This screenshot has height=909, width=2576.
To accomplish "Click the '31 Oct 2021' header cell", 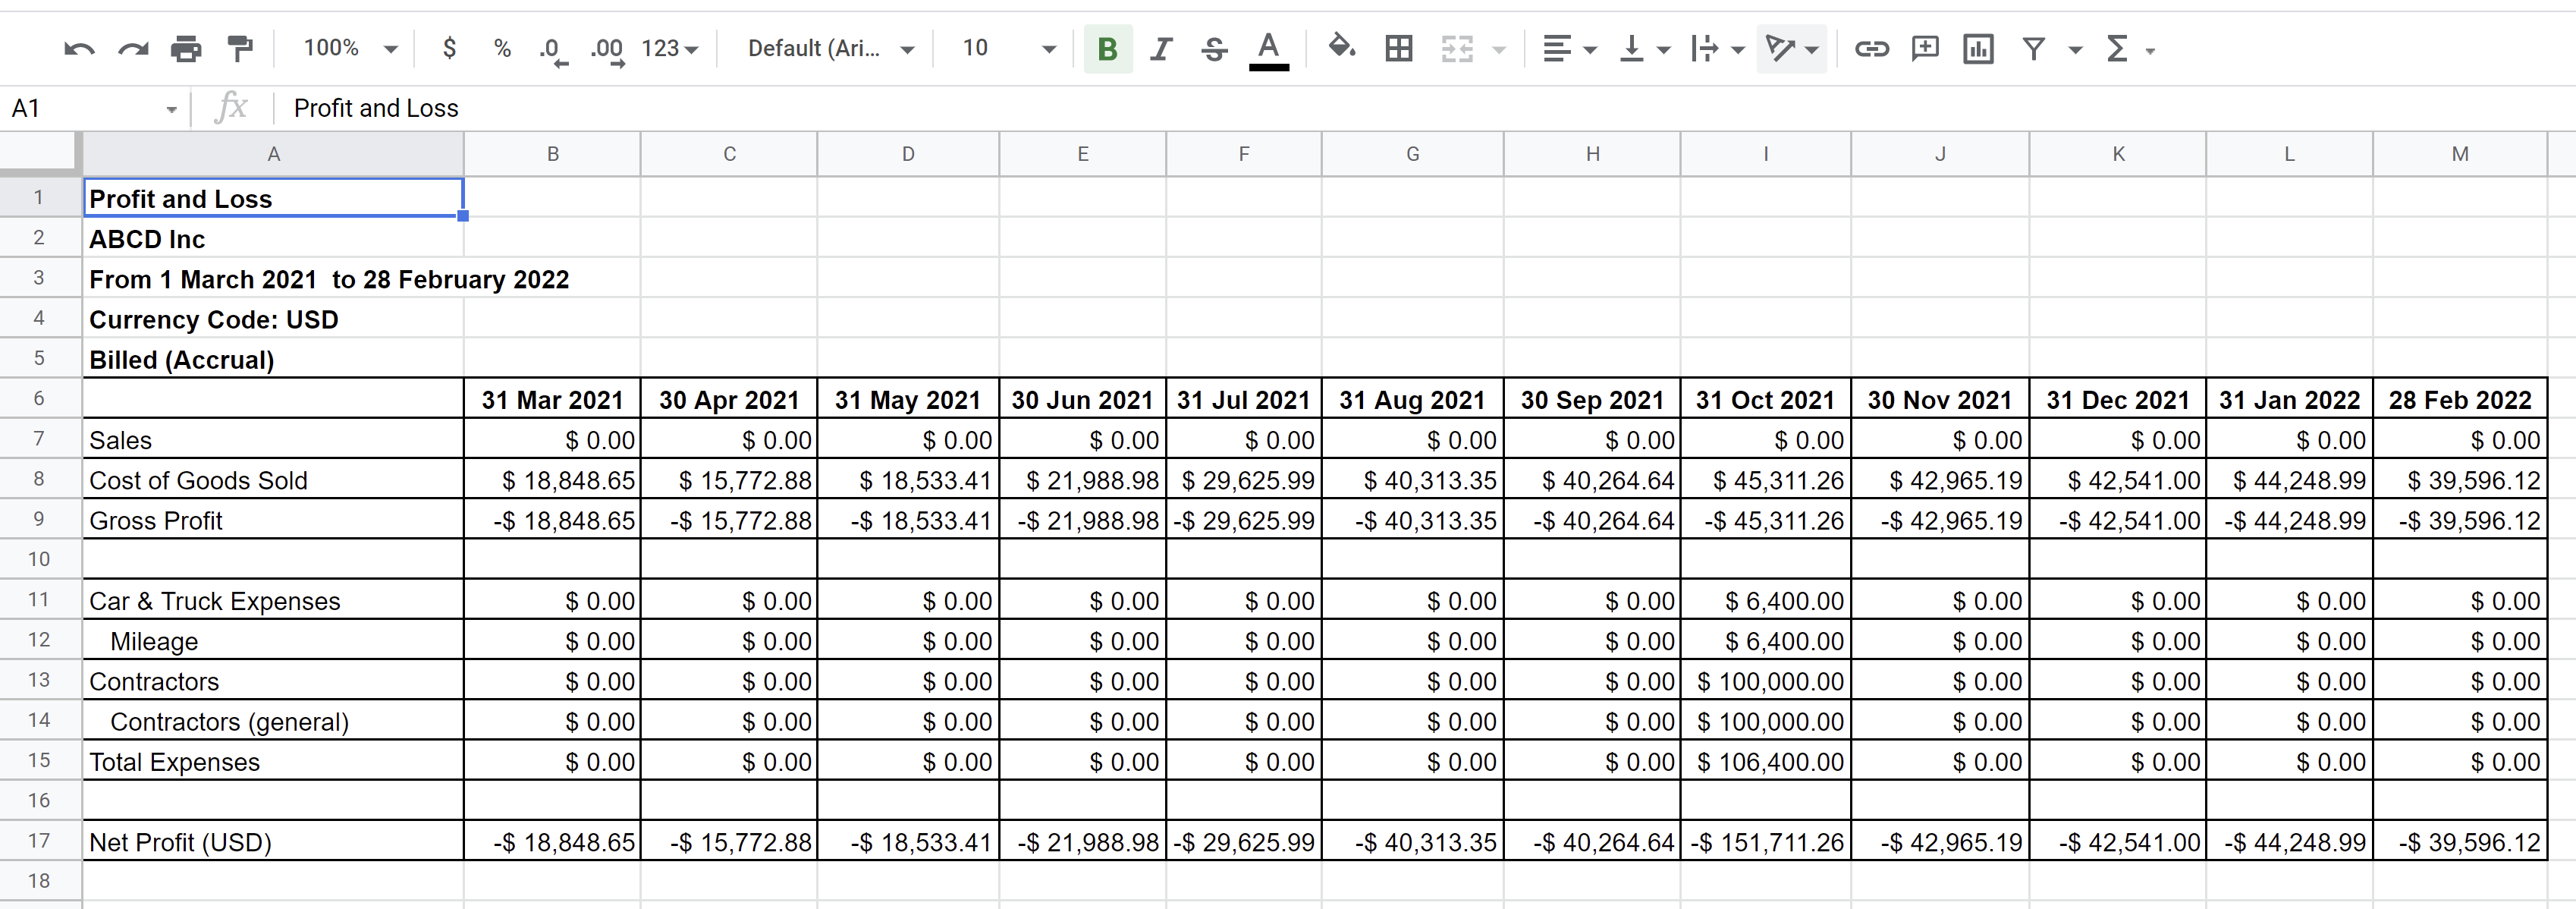I will (x=1766, y=399).
